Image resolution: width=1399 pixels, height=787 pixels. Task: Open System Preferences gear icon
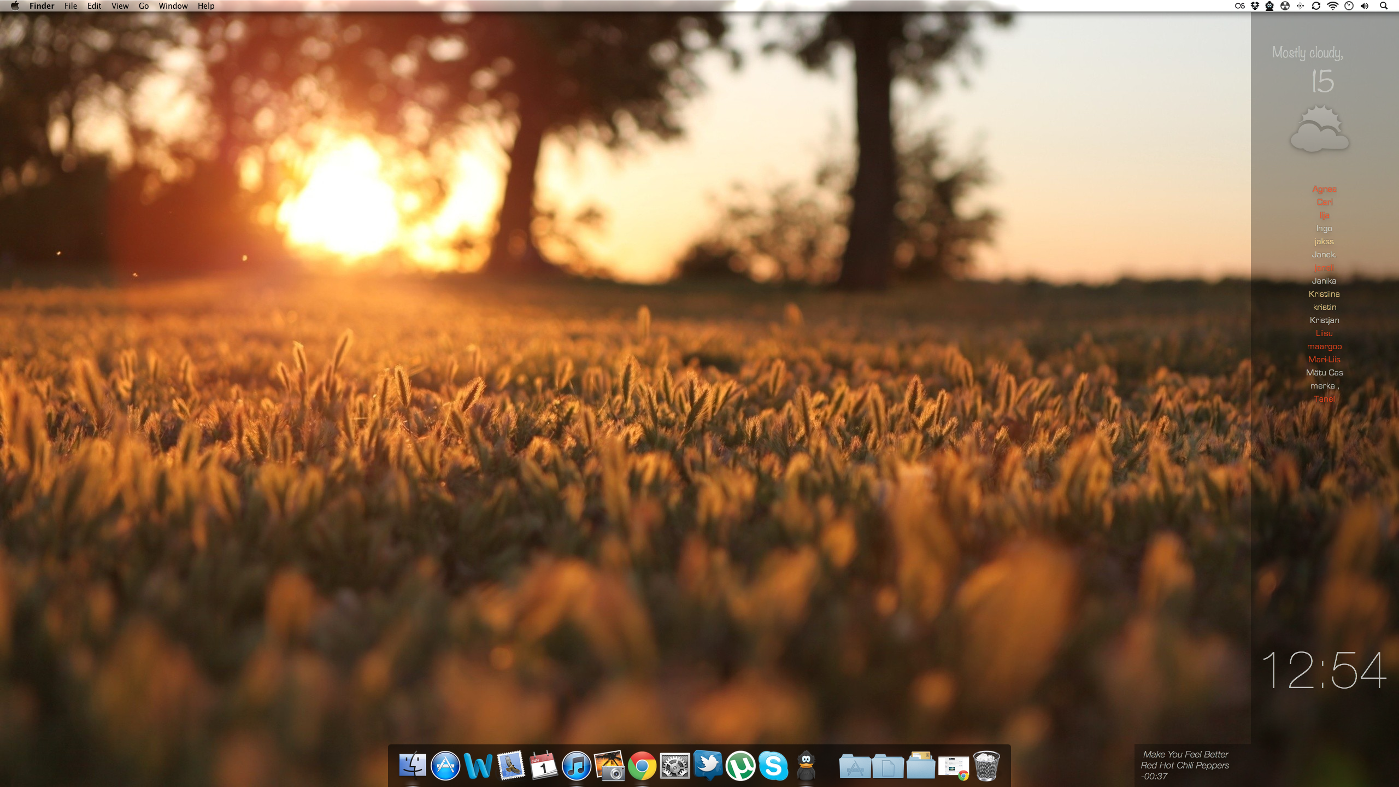tap(675, 766)
